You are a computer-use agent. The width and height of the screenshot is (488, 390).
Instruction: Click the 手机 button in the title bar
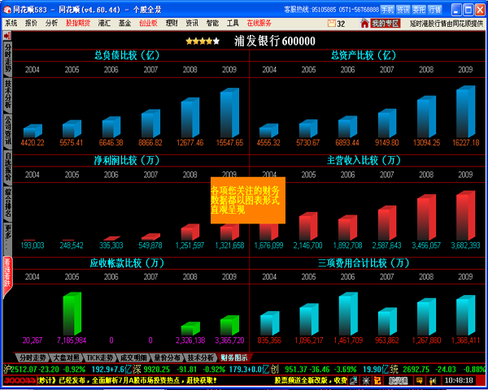pos(387,10)
